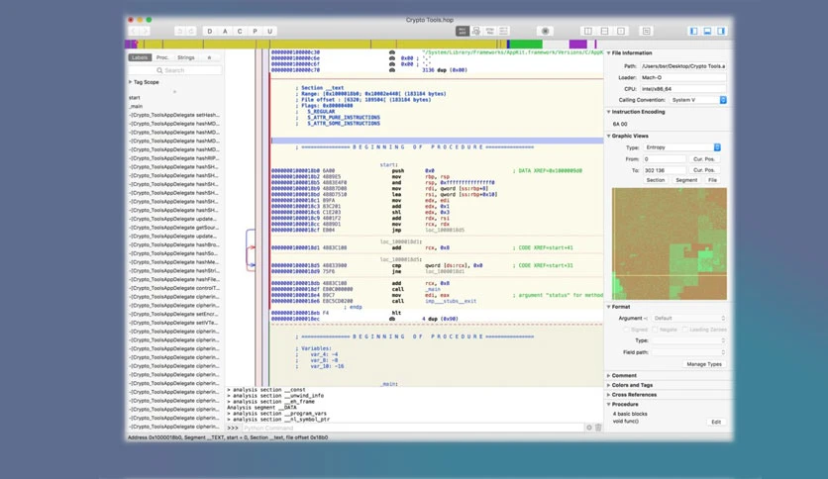Open the Format Type dropdown
Image resolution: width=828 pixels, height=479 pixels.
pos(688,340)
